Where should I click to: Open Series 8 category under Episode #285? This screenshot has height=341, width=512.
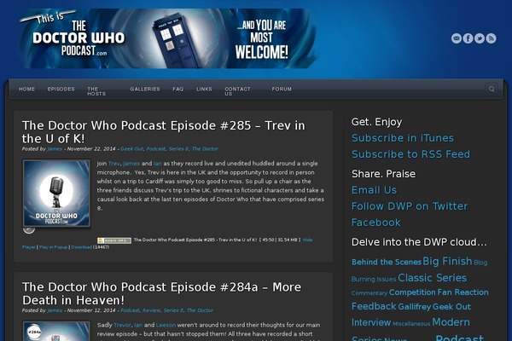coord(178,149)
